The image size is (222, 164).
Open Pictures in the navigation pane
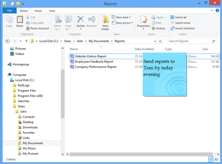(18, 48)
